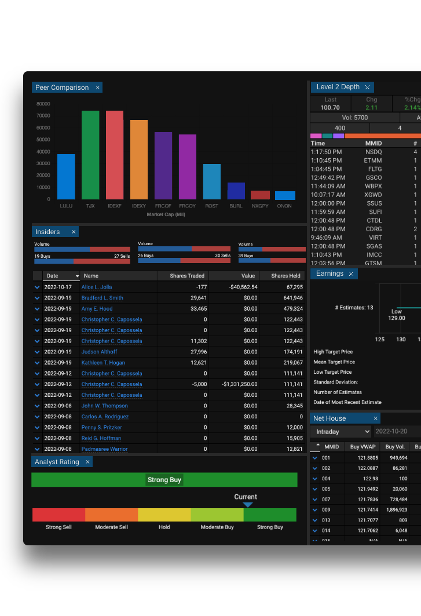Click the Hold segment on rating scale
This screenshot has height=616, width=421.
tap(164, 515)
